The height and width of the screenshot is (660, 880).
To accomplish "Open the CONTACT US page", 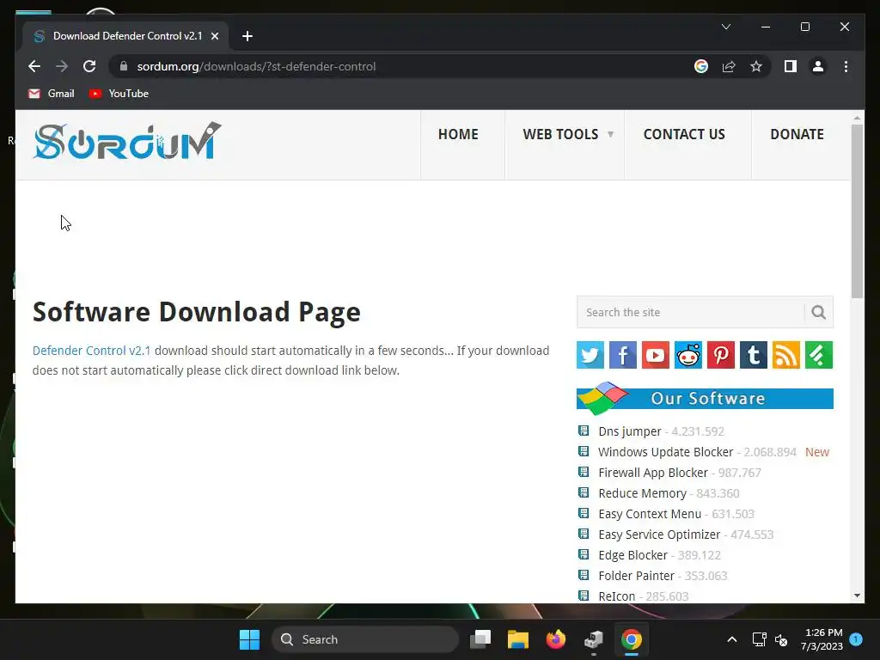I will pos(684,135).
